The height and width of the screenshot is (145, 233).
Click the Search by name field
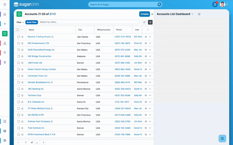[x=89, y=22]
